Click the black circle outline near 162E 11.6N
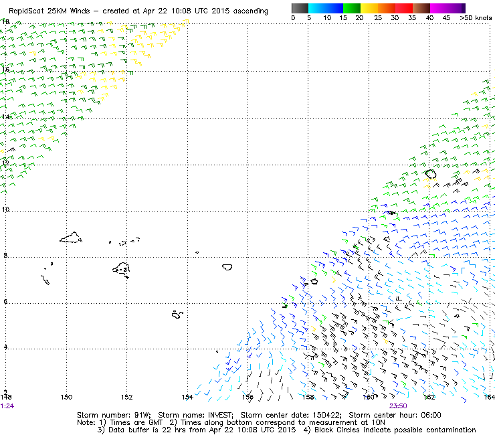 click(431, 174)
